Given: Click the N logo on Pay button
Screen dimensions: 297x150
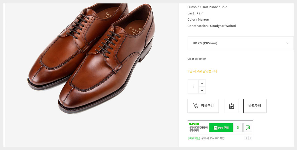Looking at the screenshot, I should (x=215, y=128).
